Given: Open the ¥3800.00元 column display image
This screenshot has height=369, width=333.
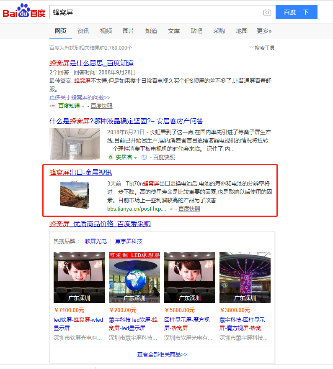Looking at the screenshot, I should pyautogui.click(x=245, y=277).
